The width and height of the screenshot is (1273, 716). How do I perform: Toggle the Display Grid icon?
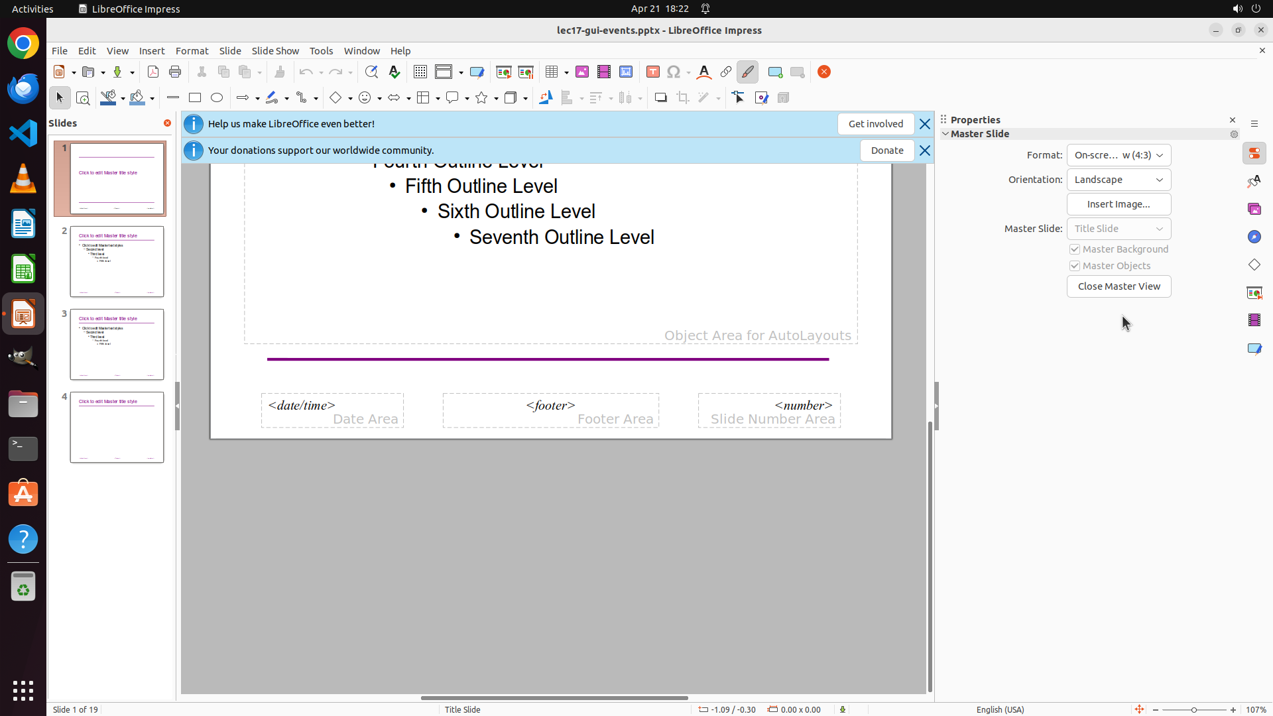click(x=420, y=72)
